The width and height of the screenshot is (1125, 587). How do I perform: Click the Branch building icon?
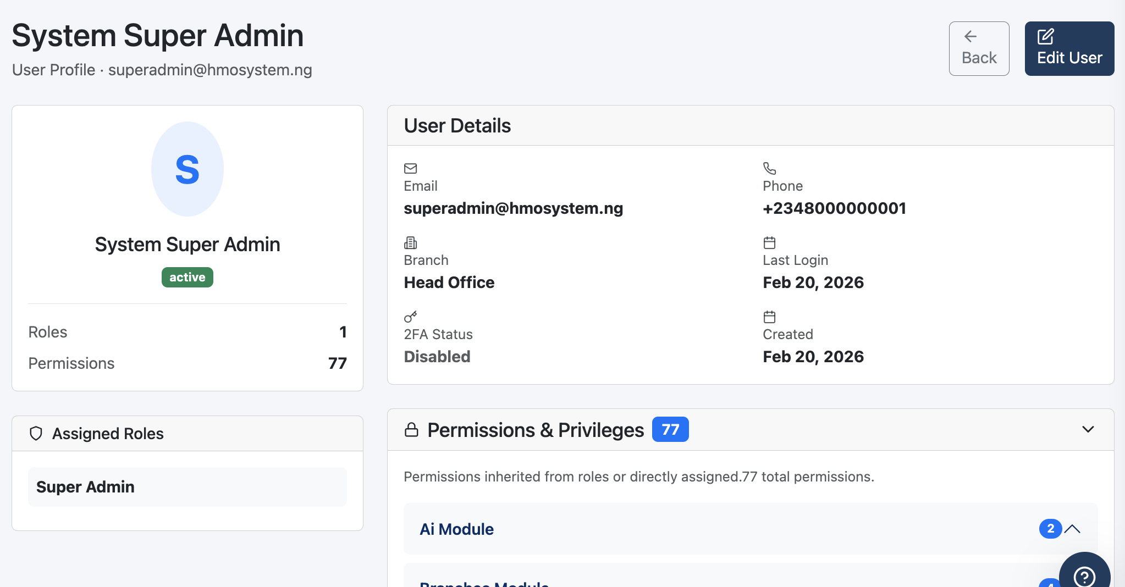click(x=411, y=242)
